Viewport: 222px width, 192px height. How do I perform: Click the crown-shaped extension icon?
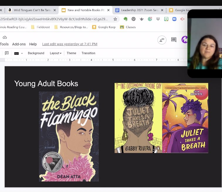142,19
